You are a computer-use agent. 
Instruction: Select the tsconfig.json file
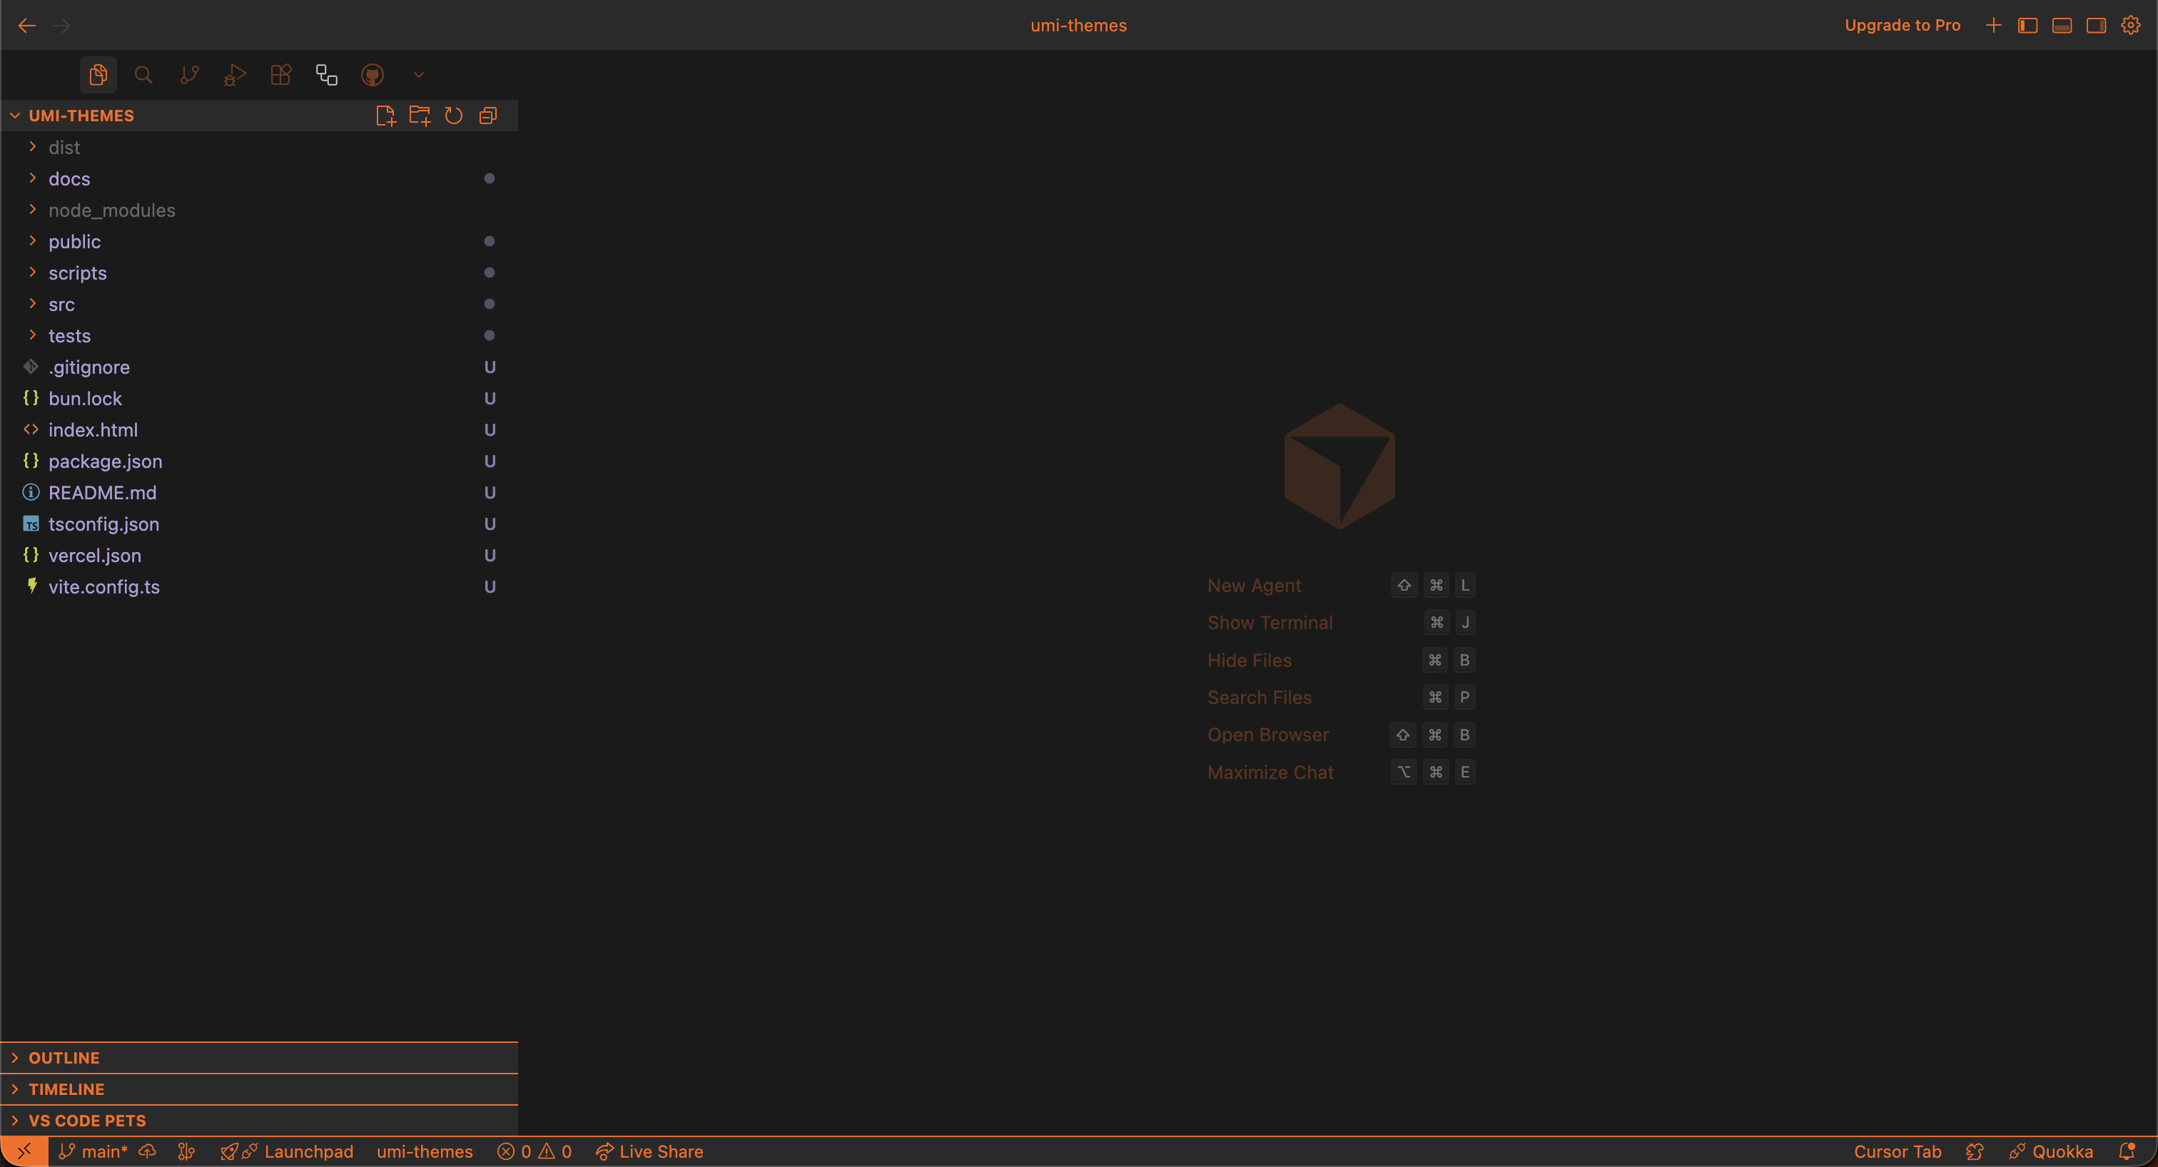(x=104, y=524)
